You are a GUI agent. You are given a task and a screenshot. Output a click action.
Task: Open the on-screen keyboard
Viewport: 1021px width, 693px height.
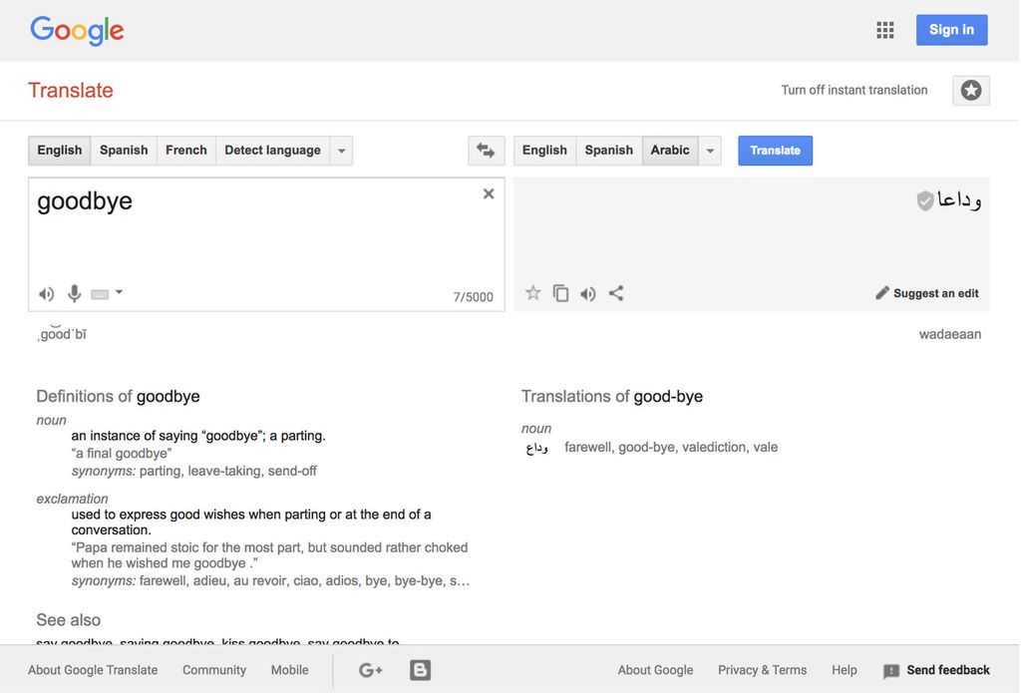[x=100, y=292]
